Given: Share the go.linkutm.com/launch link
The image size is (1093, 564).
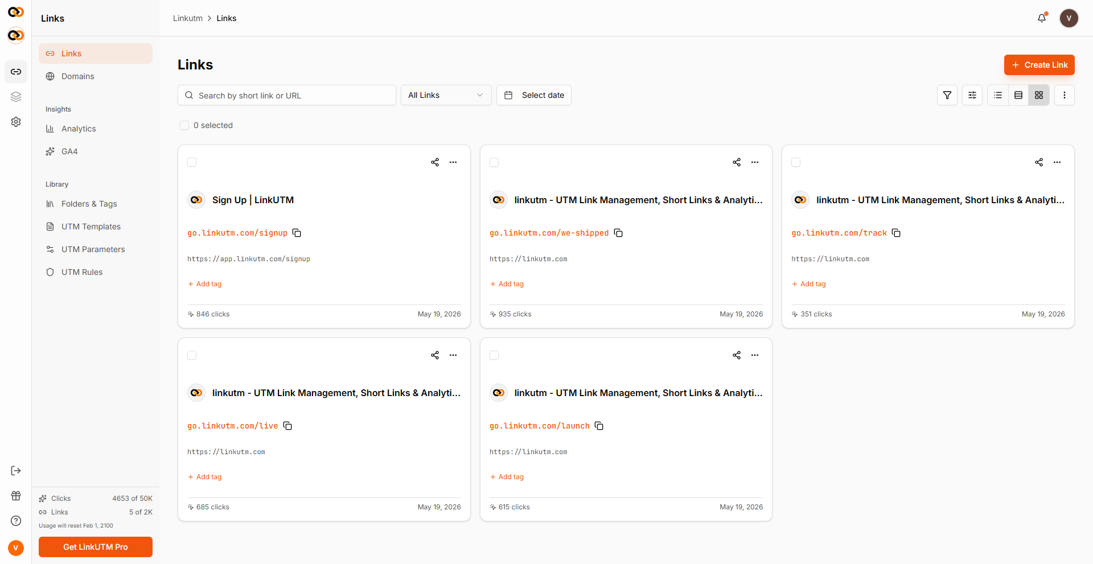Looking at the screenshot, I should pos(737,355).
